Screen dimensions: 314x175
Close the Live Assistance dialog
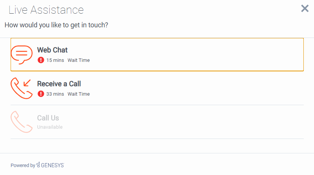[x=305, y=8]
